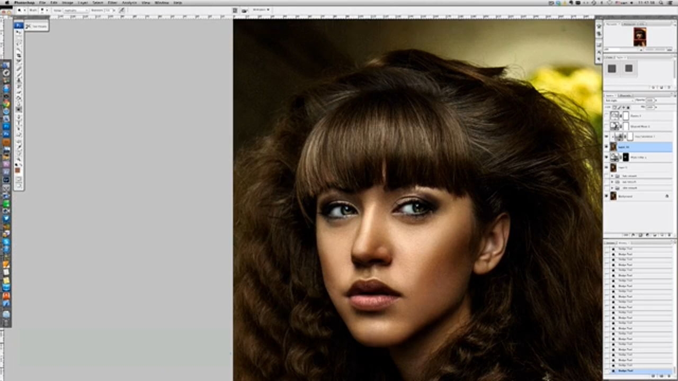Hide the Layer 1 layer
The image size is (678, 381).
click(606, 168)
